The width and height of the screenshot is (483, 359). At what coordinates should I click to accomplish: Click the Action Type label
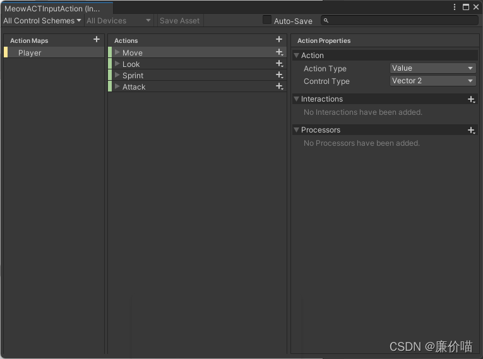coord(325,69)
